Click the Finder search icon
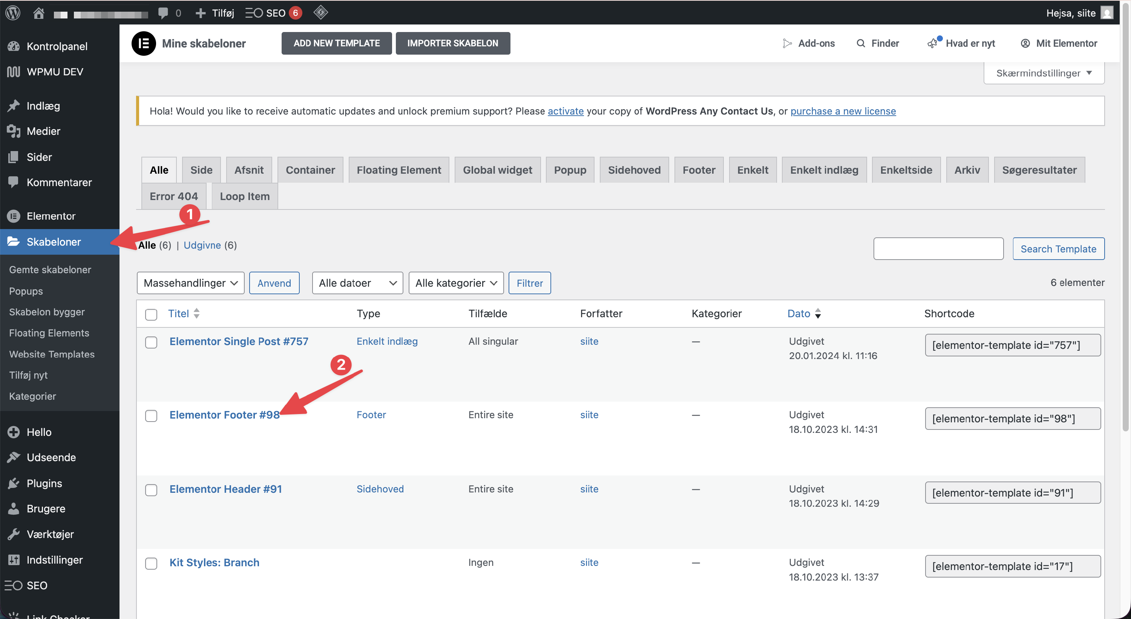1131x619 pixels. pyautogui.click(x=861, y=43)
